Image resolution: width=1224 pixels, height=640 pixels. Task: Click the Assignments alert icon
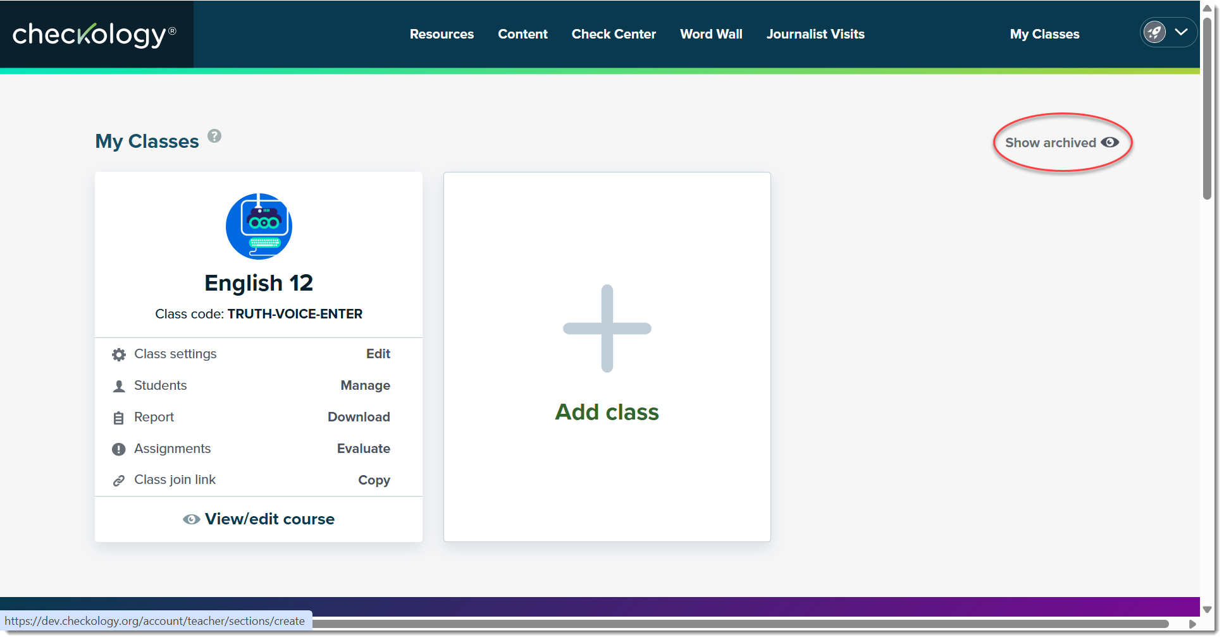[118, 449]
